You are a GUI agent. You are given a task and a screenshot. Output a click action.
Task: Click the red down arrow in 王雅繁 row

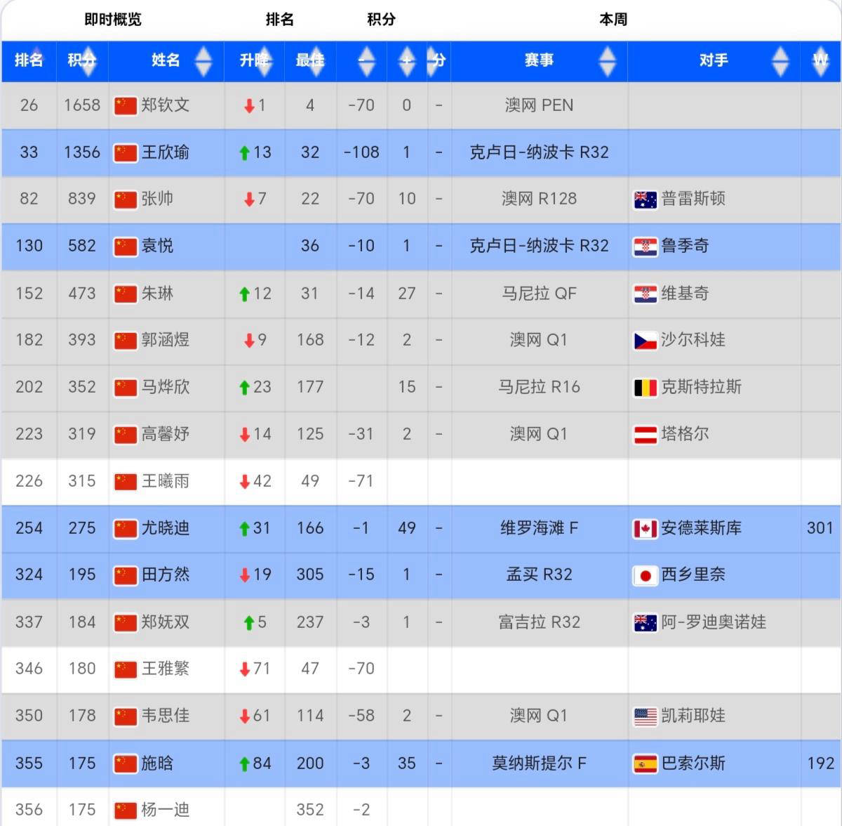click(x=244, y=669)
